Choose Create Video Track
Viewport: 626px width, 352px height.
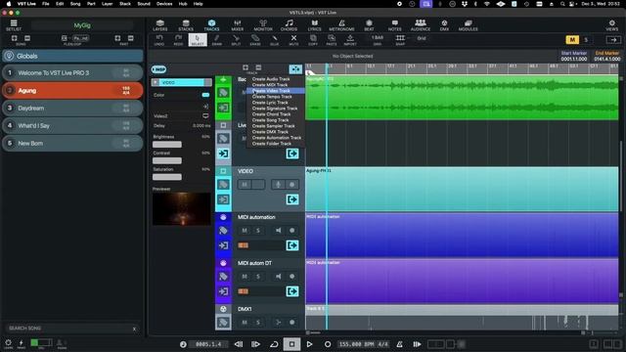click(x=276, y=91)
